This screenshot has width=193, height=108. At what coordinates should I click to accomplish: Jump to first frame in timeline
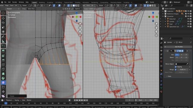(75, 100)
